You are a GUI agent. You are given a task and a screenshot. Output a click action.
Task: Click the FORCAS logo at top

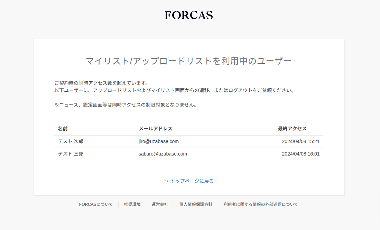[189, 15]
